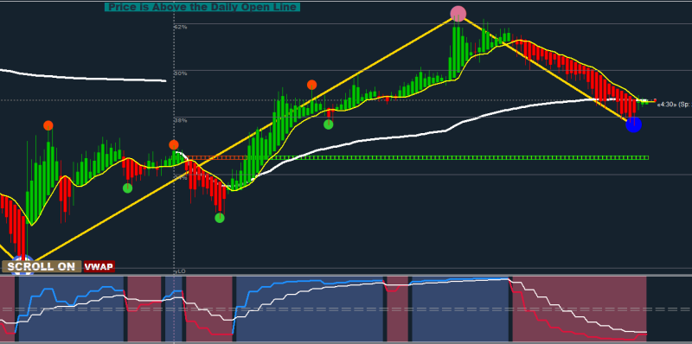Click the orange dotted horizontal level segment
Viewport: 692px width, 344px height.
(217, 157)
